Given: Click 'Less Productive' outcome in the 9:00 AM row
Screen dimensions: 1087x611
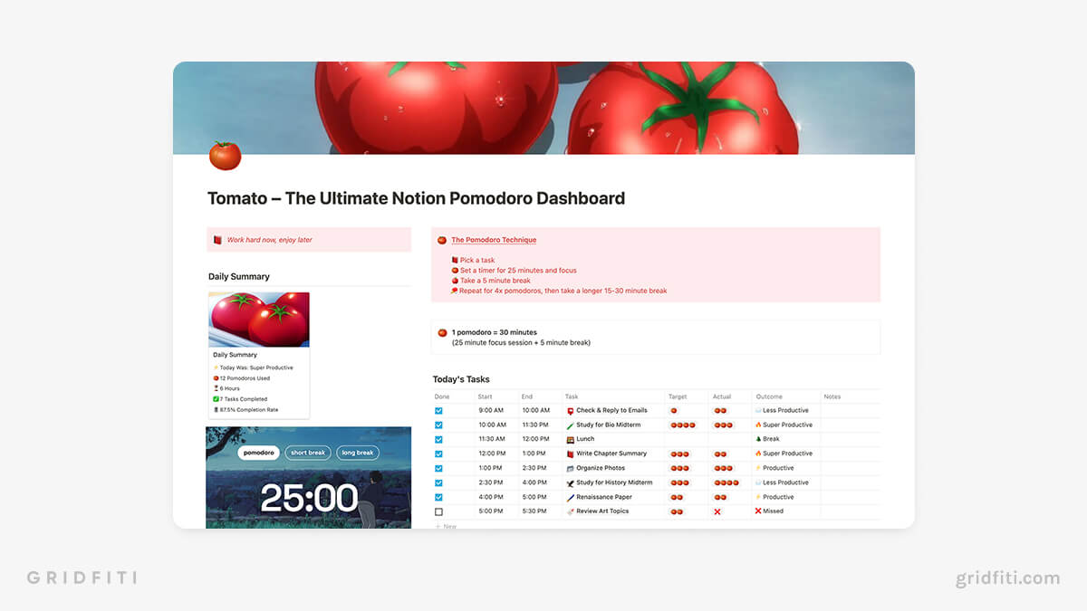Looking at the screenshot, I should (x=785, y=410).
